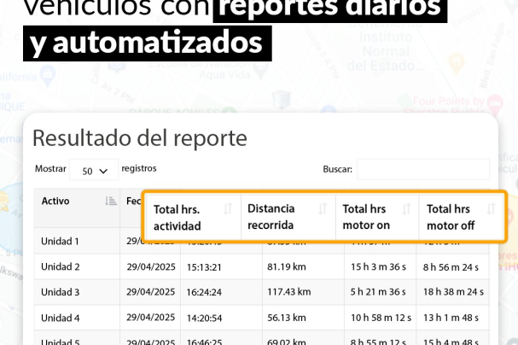Click distance value 81.19 km
This screenshot has width=518, height=345.
287,266
